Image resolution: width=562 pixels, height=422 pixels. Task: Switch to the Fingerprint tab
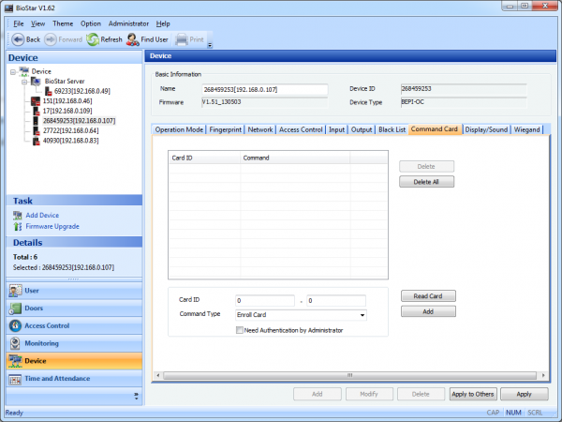point(226,129)
